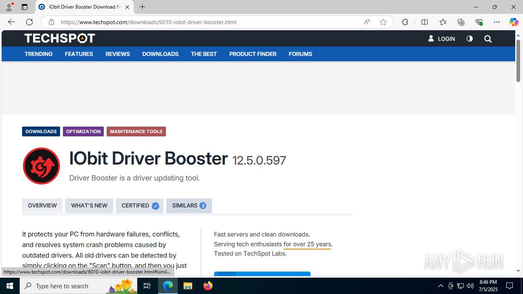Screen dimensions: 523x294
Task: Open the Favorites list icon
Action: 443,22
